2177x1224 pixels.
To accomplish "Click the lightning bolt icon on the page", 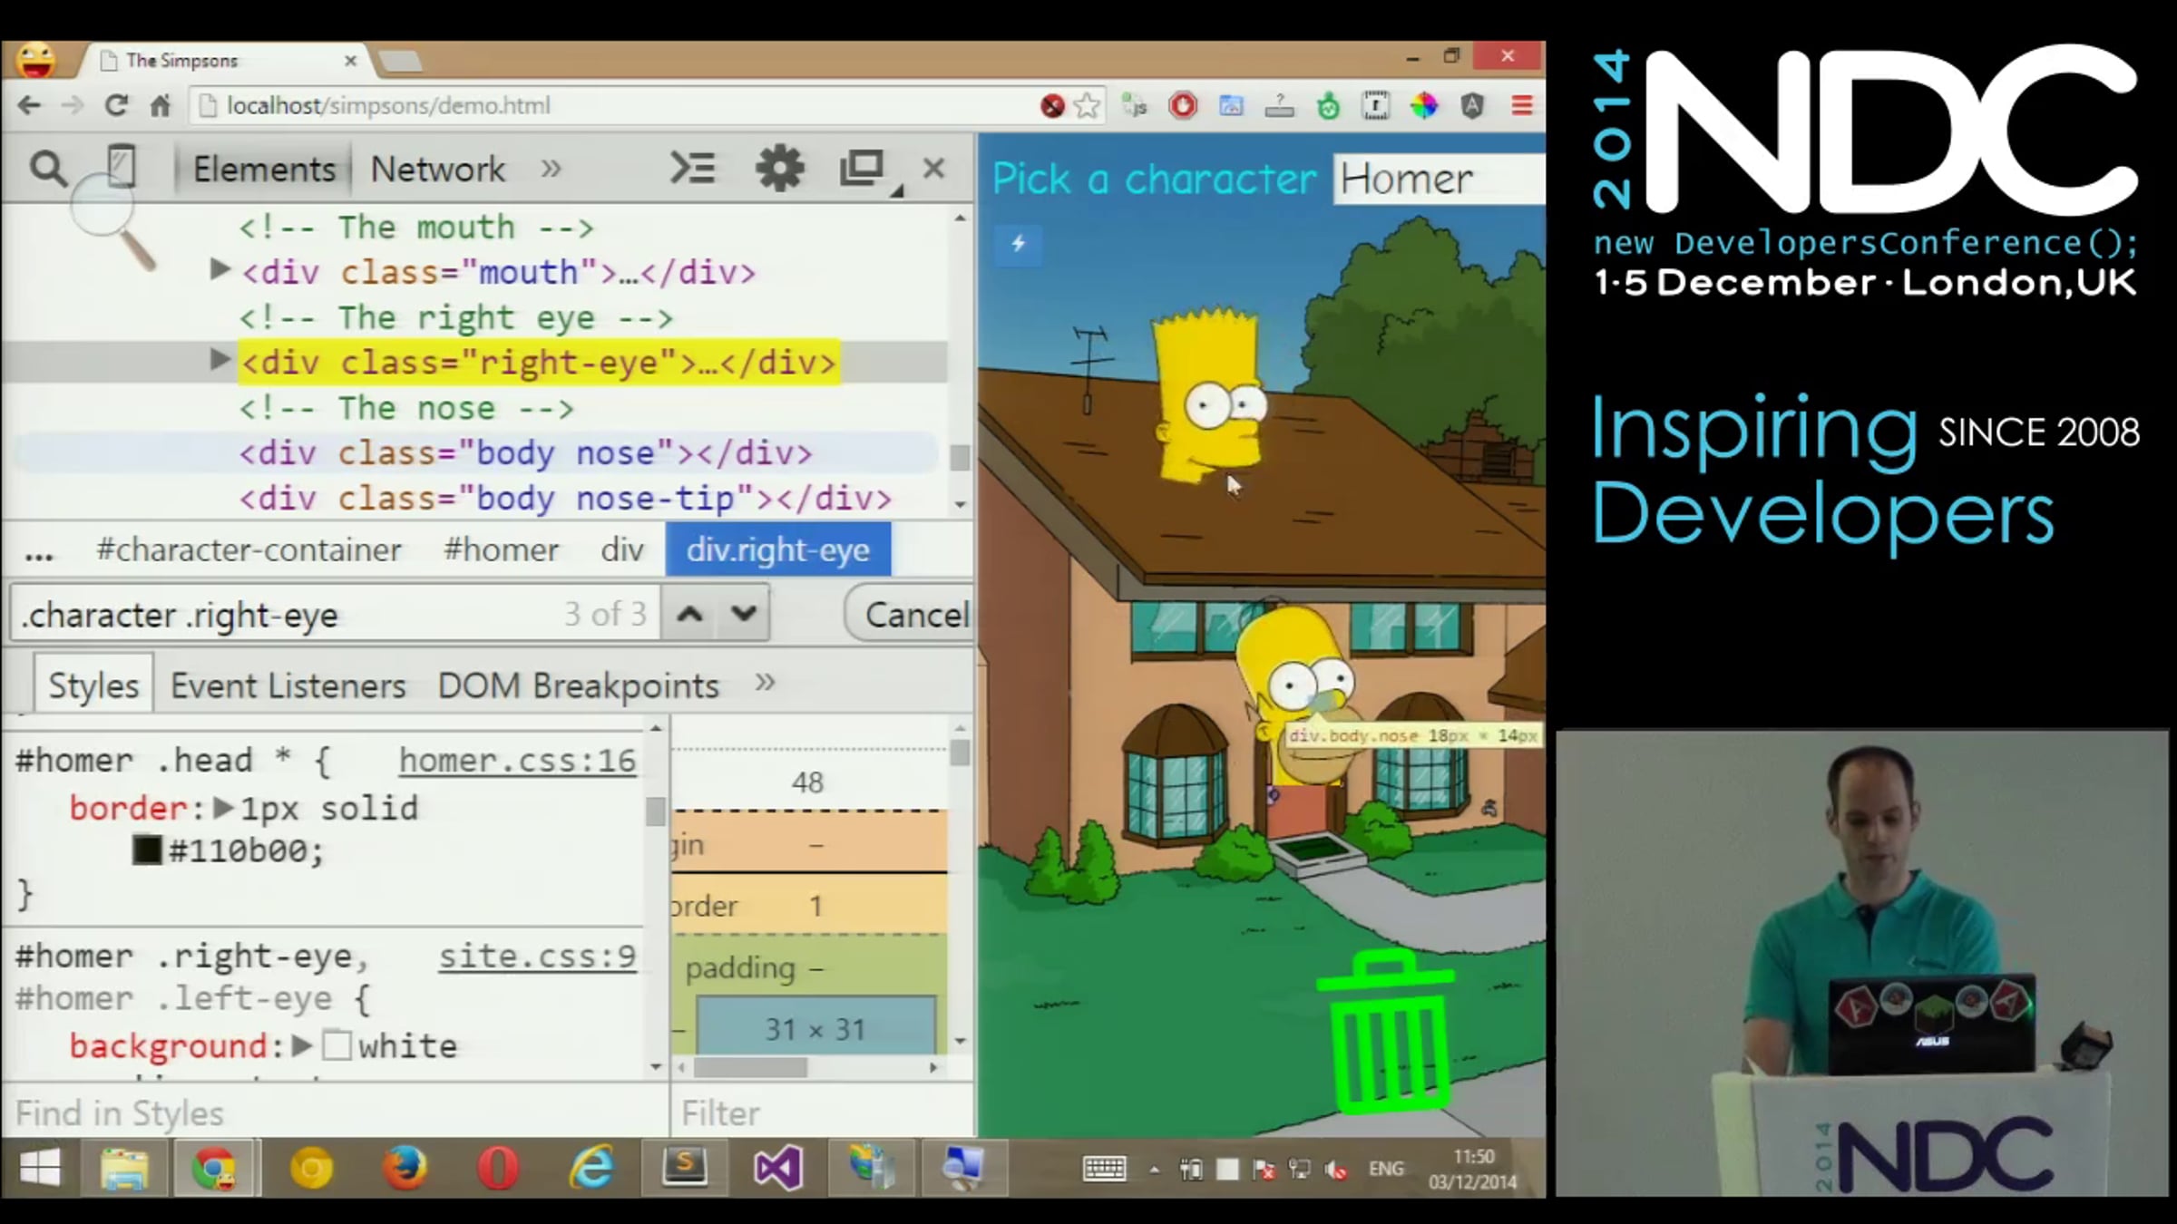I will tap(1019, 243).
